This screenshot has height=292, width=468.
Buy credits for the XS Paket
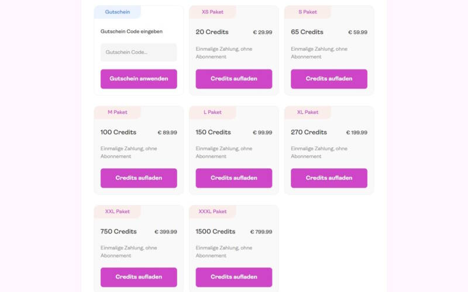233,79
